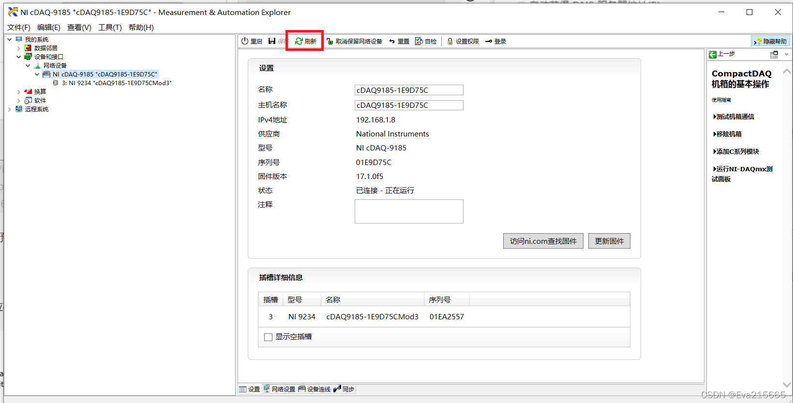The height and width of the screenshot is (403, 793).
Task: Select the 设备和接口 board icon in tree
Action: pos(28,57)
